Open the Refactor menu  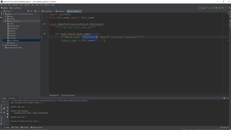pyautogui.click(x=27, y=5)
